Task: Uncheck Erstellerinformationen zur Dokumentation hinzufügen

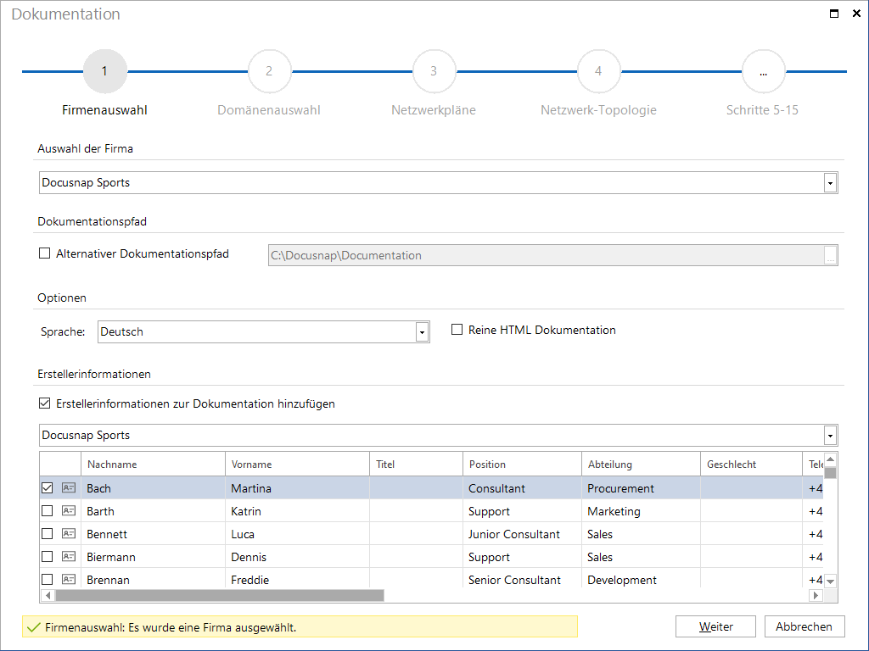Action: click(x=44, y=403)
